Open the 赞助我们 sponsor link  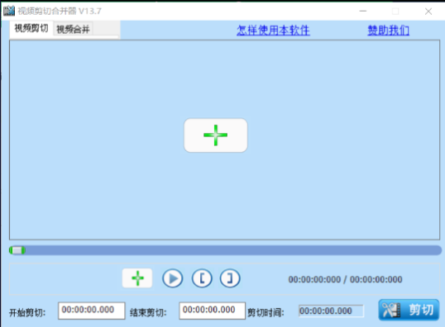(x=388, y=31)
